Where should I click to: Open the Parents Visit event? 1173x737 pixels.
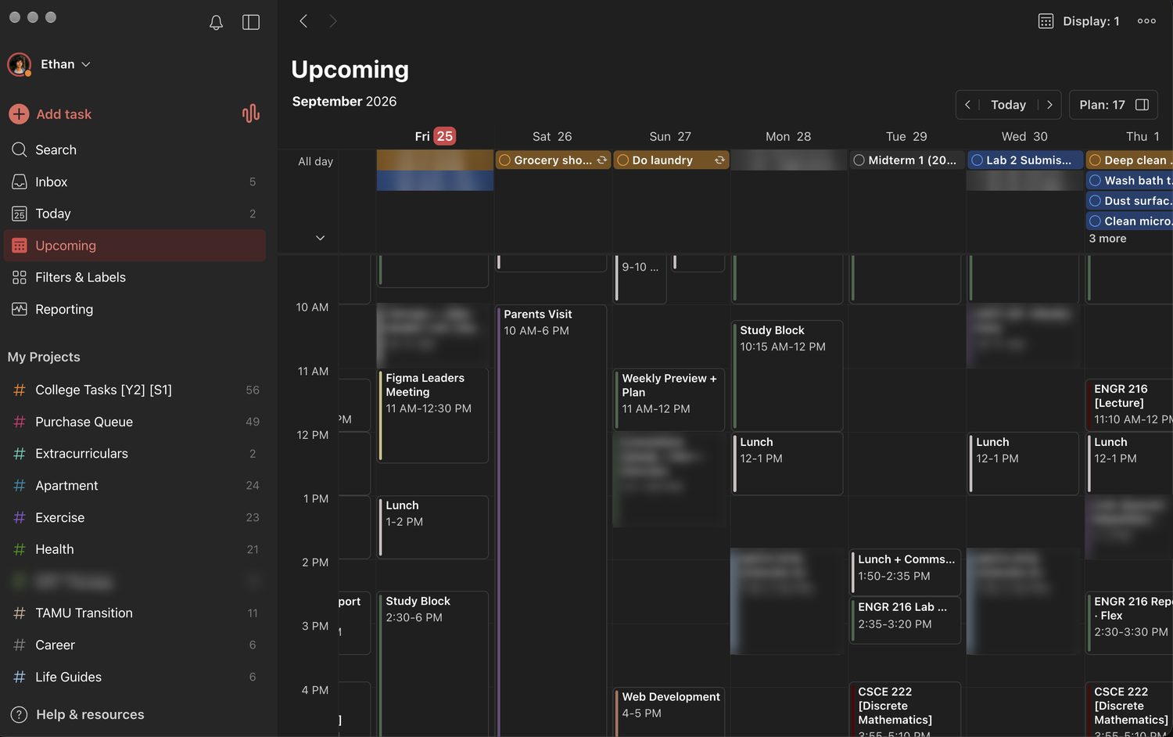(551, 520)
